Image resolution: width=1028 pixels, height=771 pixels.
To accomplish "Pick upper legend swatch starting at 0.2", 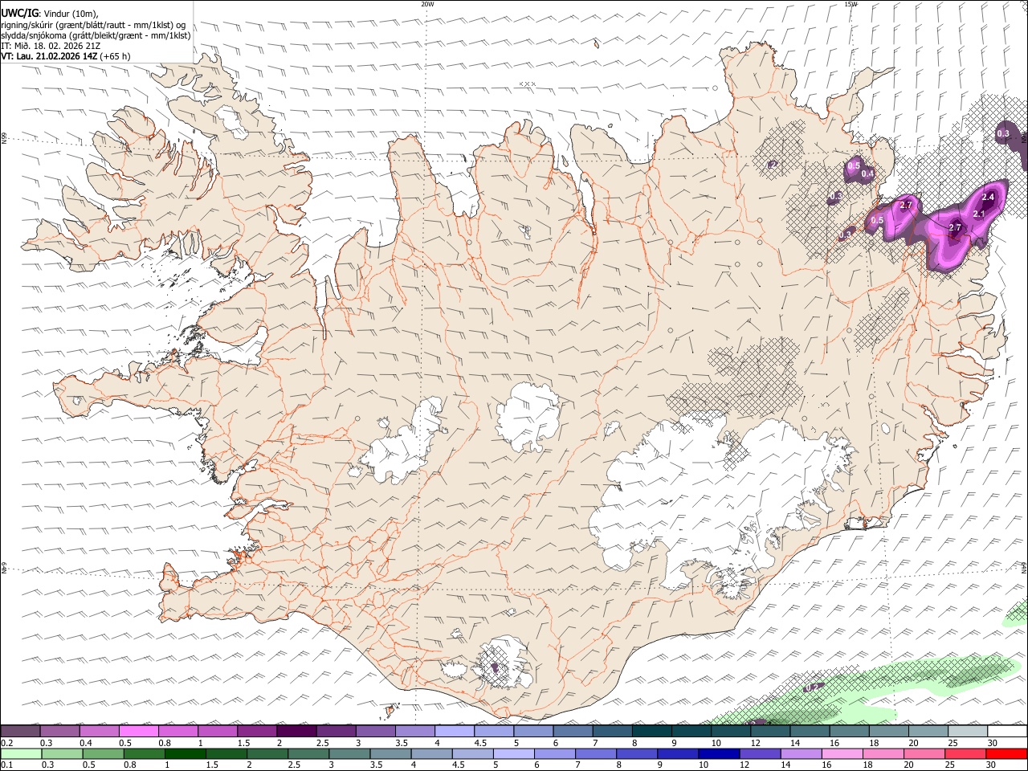I will pyautogui.click(x=20, y=731).
